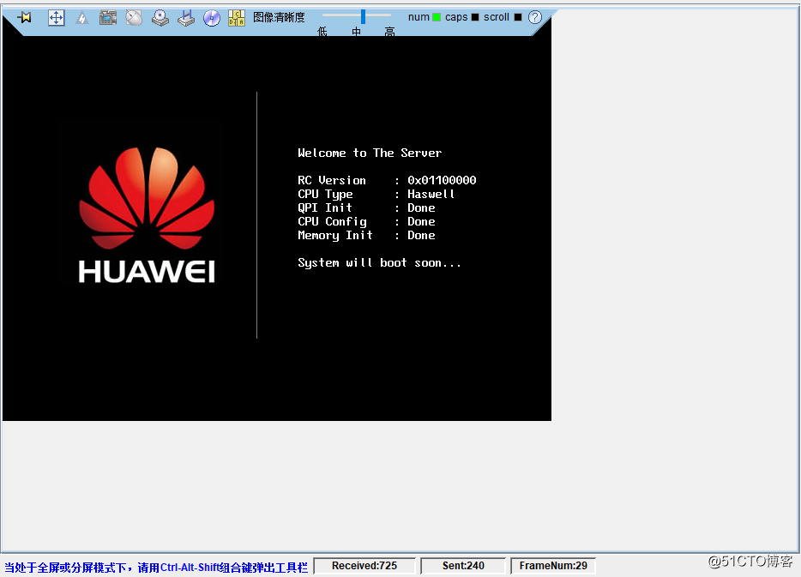Click the CPU Config line
Viewport: 801px width, 577px height.
coord(366,221)
